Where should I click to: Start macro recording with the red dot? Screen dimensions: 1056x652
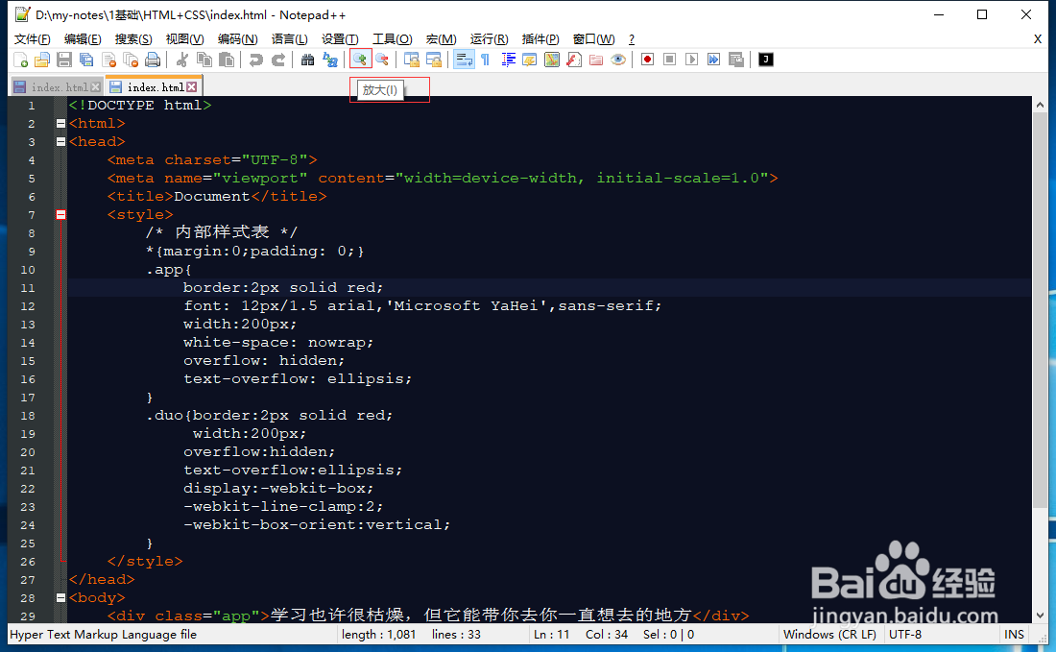pyautogui.click(x=647, y=60)
